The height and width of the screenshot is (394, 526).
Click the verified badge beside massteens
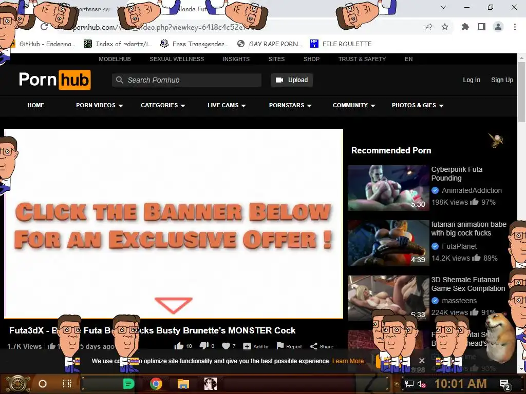click(435, 301)
